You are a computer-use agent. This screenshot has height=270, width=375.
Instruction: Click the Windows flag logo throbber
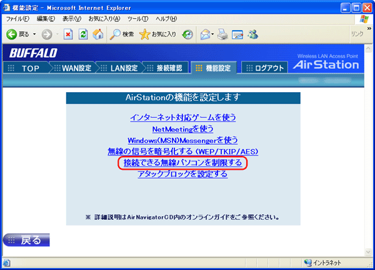pos(364,19)
